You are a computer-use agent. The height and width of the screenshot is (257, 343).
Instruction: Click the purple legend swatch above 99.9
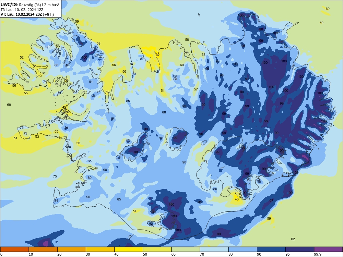click(x=328, y=249)
